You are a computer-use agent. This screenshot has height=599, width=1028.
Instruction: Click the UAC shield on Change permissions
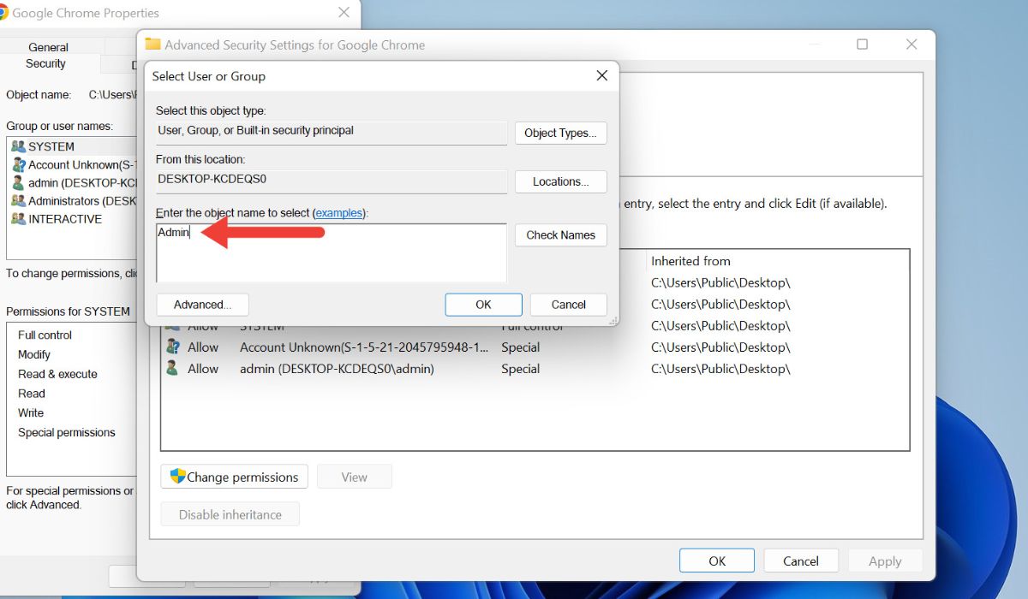[x=177, y=477]
